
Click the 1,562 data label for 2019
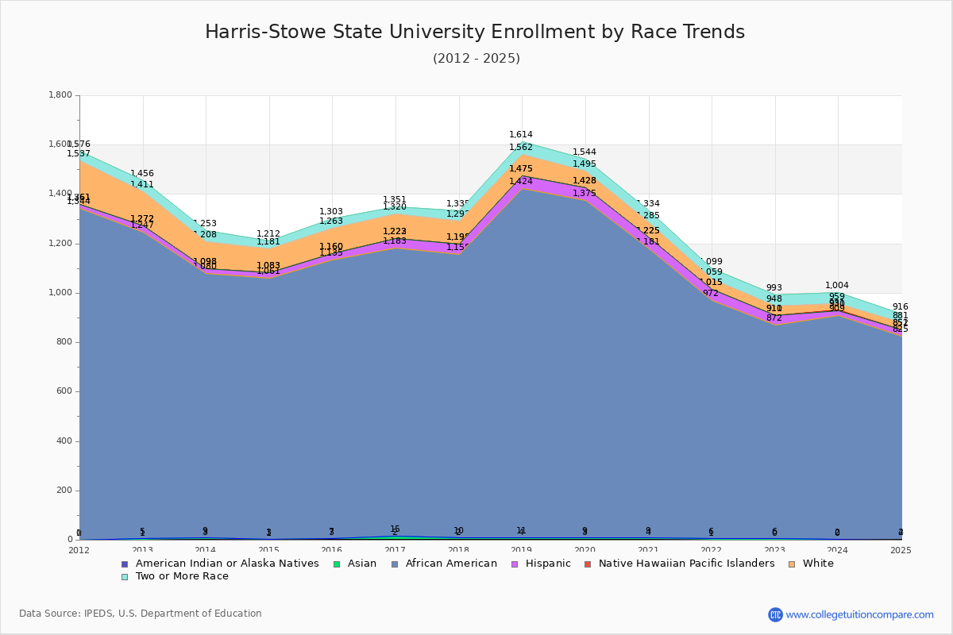coord(521,148)
